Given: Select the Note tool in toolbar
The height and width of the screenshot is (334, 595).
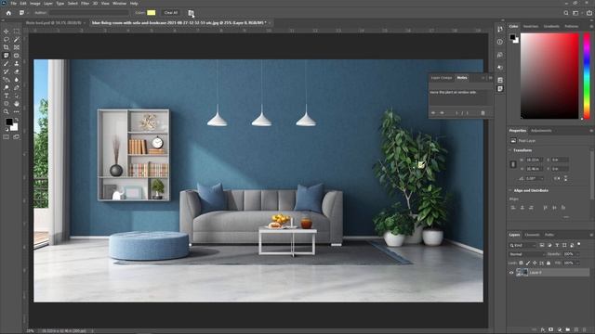Looking at the screenshot, I should 7,56.
